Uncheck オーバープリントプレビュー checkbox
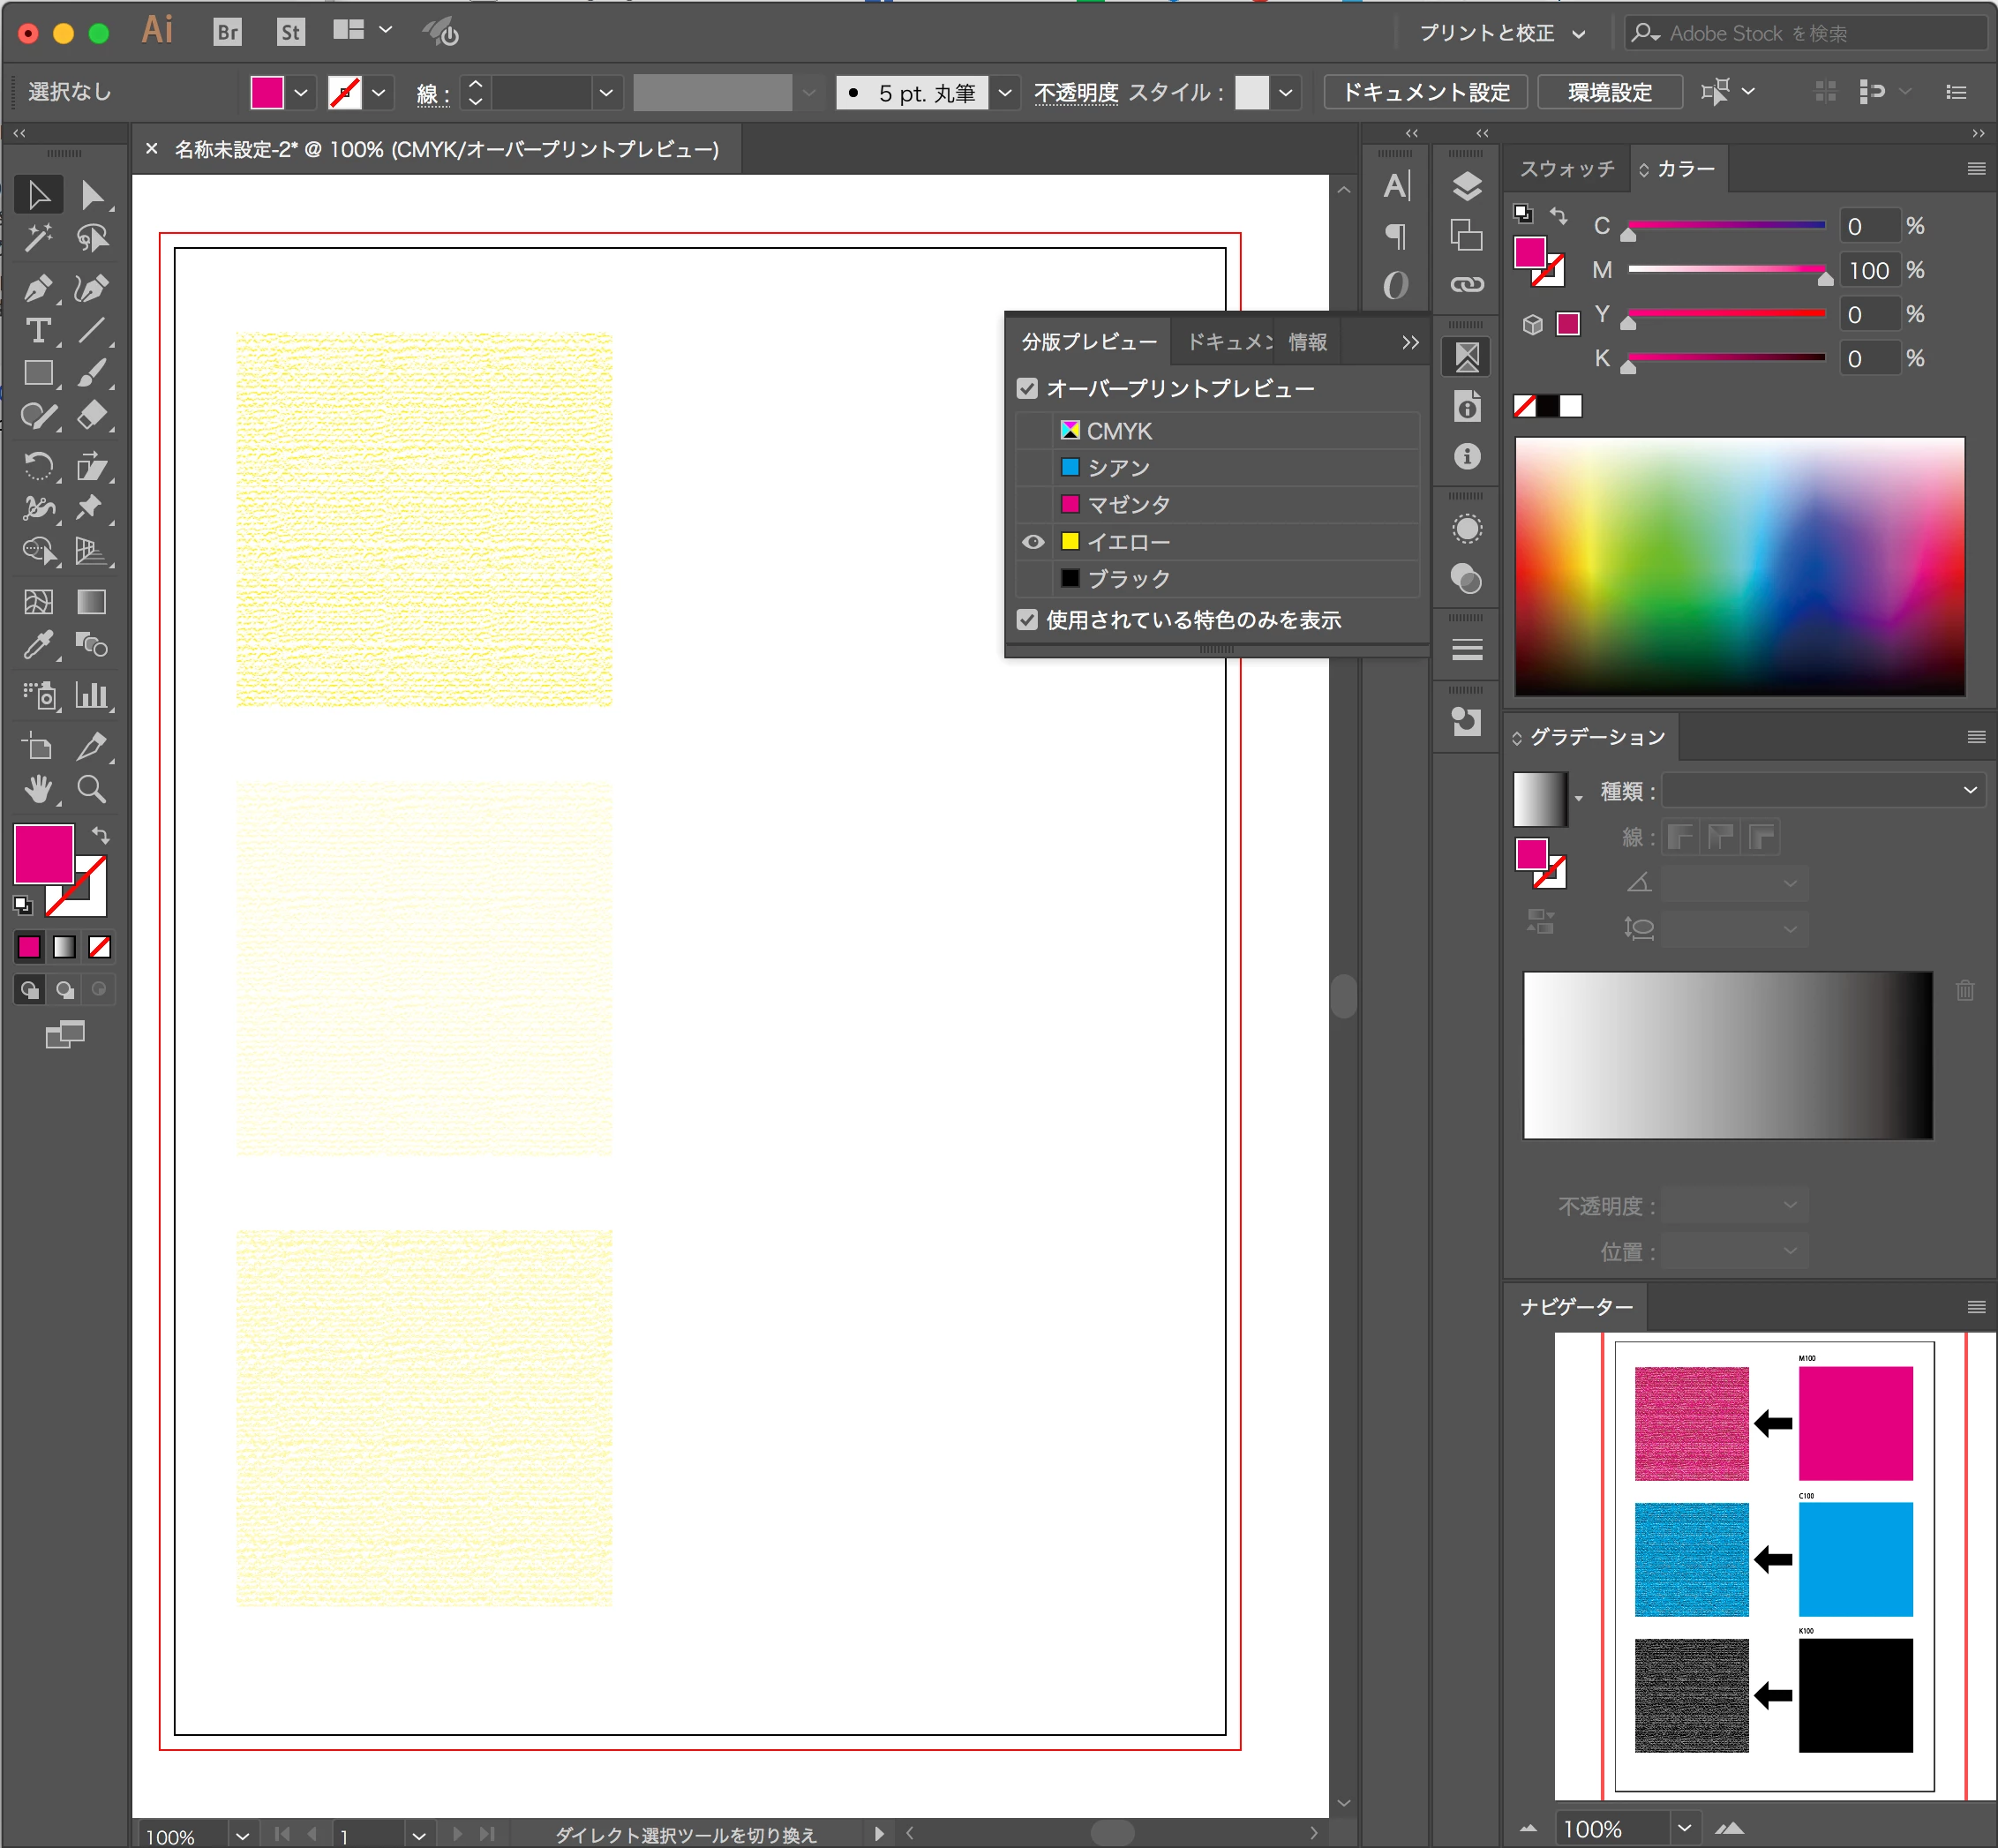 [x=1027, y=388]
